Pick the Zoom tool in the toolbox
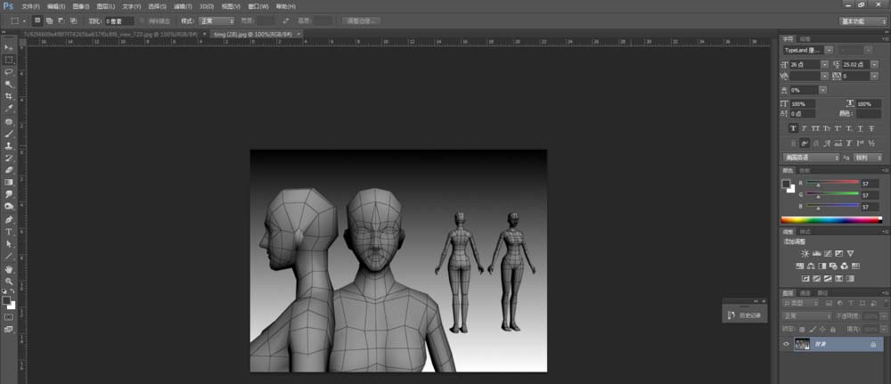891x384 pixels. [9, 281]
